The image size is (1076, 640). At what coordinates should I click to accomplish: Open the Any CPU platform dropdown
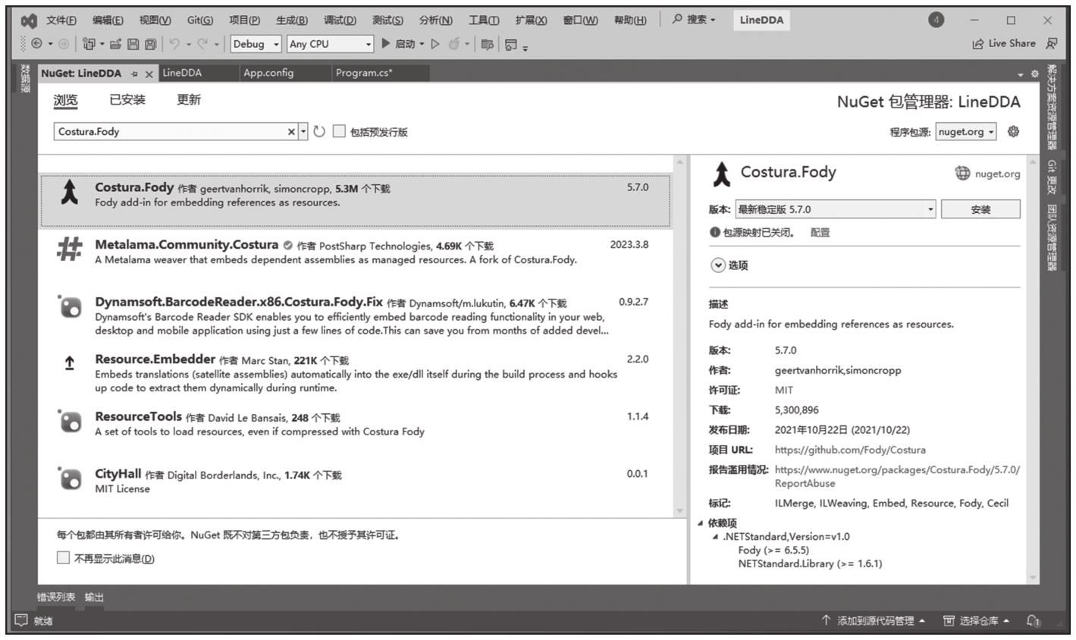(x=330, y=44)
